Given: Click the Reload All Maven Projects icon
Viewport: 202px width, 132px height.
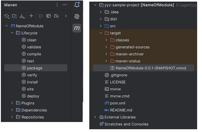Looking at the screenshot, I should [6, 16].
